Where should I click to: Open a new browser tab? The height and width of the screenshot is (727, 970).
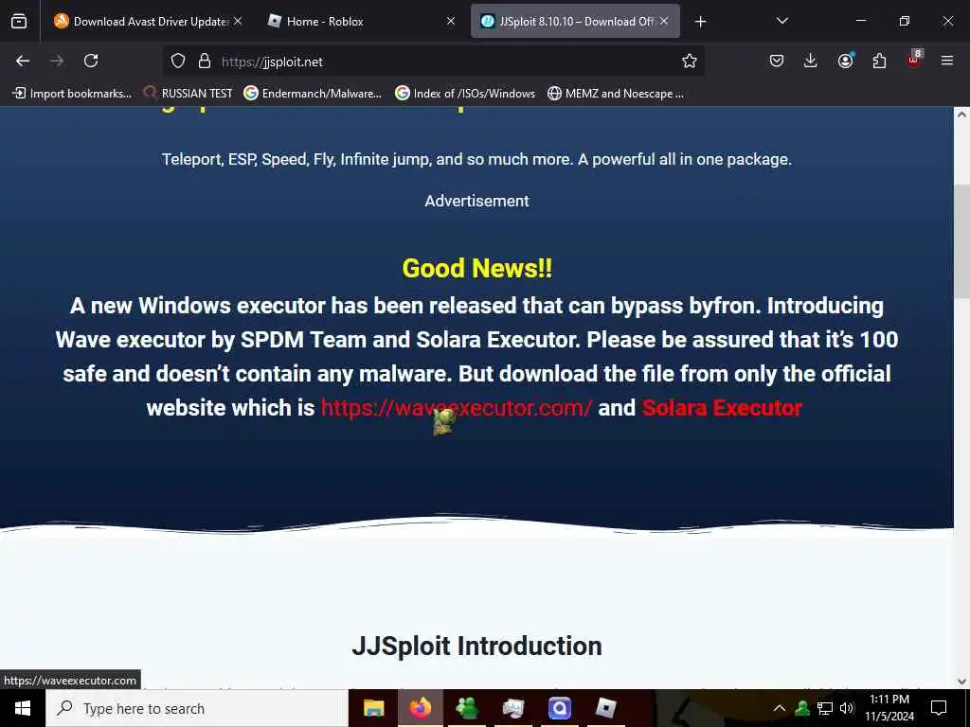[700, 22]
